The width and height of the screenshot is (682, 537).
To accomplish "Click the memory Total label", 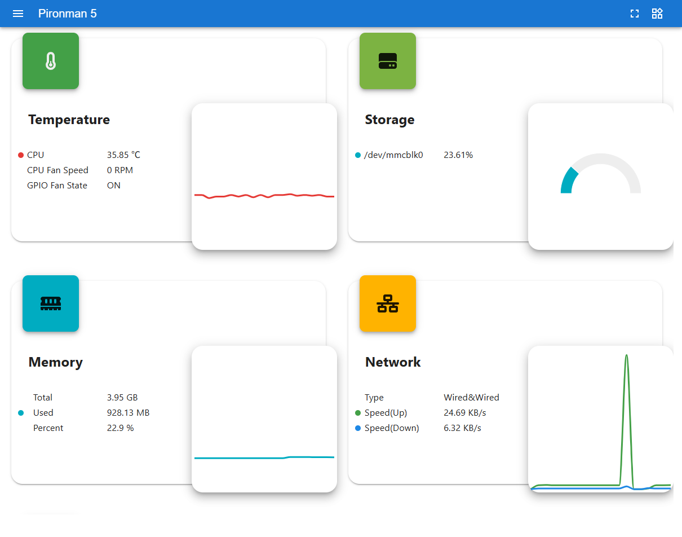I will [x=43, y=397].
